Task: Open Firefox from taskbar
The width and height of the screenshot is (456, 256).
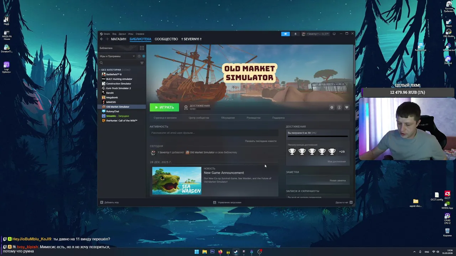Action: [220, 252]
